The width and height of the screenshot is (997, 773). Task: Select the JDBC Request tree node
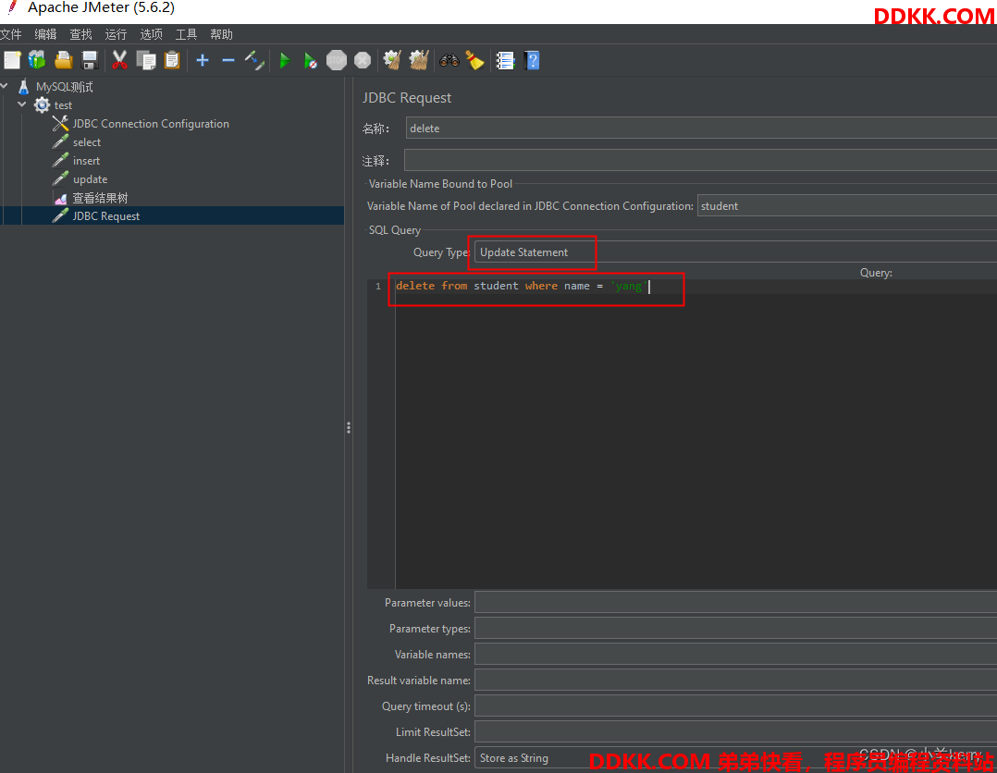coord(106,216)
